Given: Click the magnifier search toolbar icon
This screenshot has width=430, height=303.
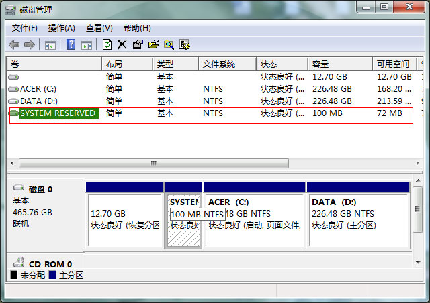Looking at the screenshot, I should [169, 45].
